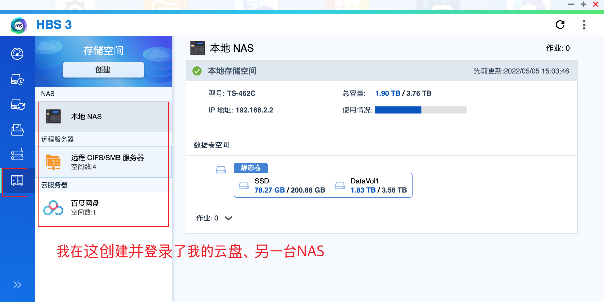Viewport: 604px width, 302px height.
Task: Expand the 作业: 0 jobs section
Action: [x=214, y=218]
